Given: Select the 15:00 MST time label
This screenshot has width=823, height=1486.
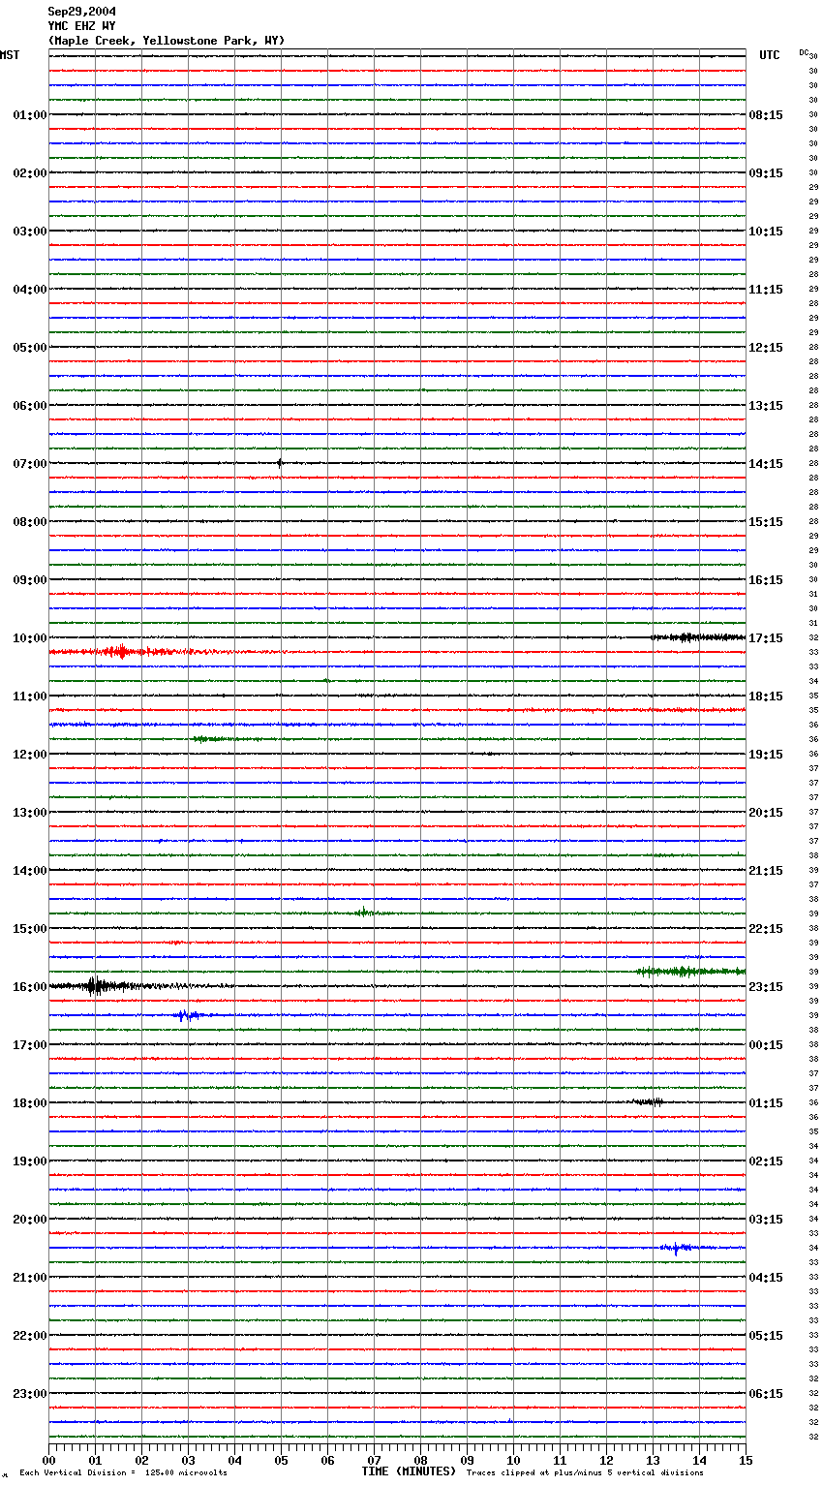Looking at the screenshot, I should click(30, 929).
